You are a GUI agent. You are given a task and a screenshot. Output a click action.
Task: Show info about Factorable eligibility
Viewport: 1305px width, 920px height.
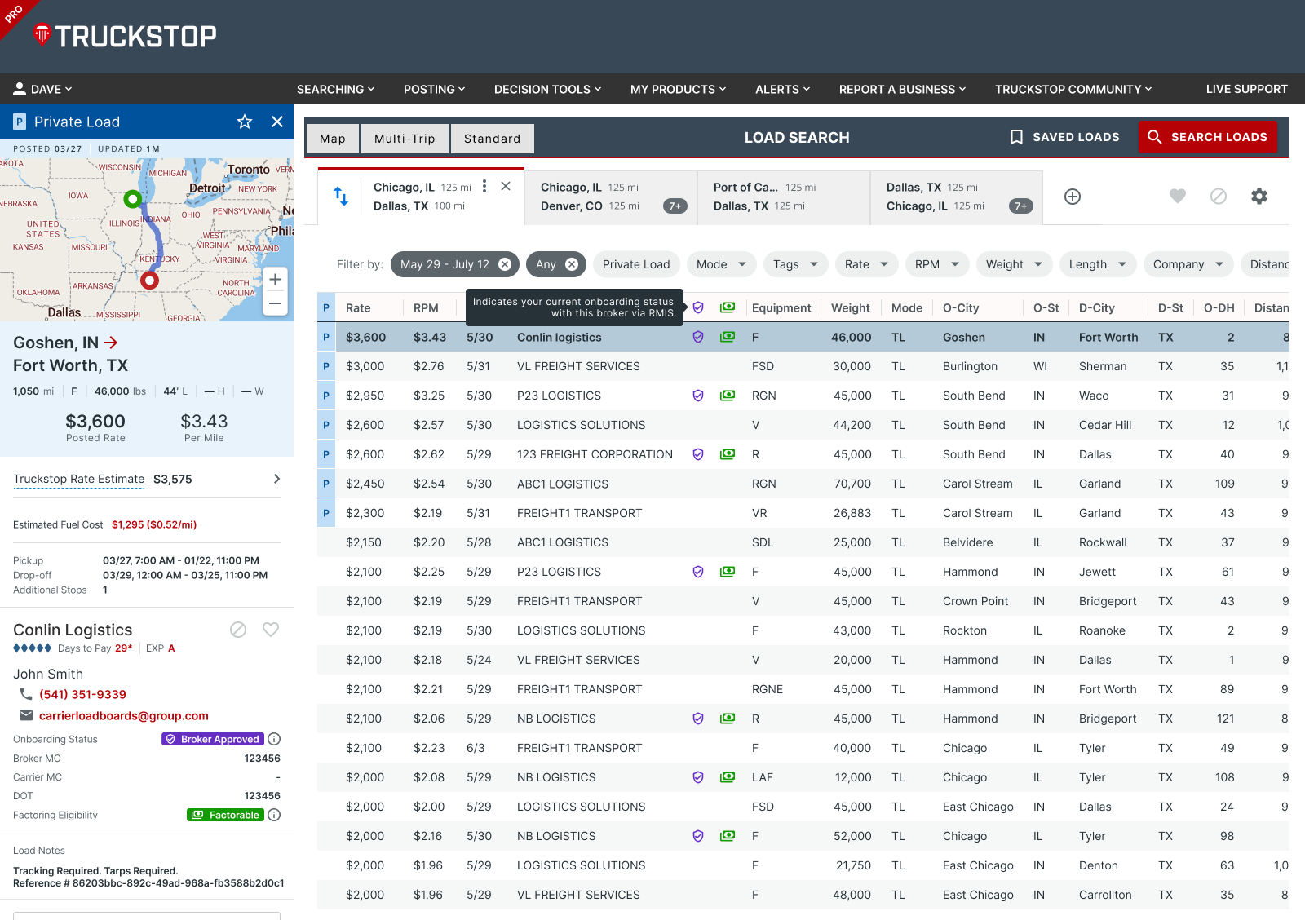point(275,815)
